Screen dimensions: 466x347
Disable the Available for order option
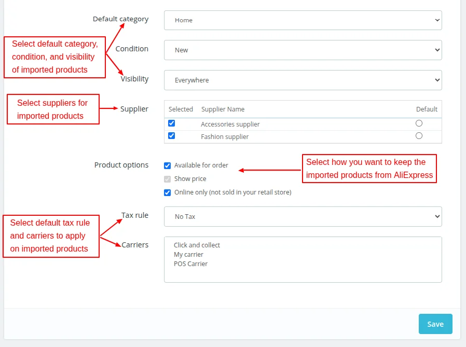(168, 165)
